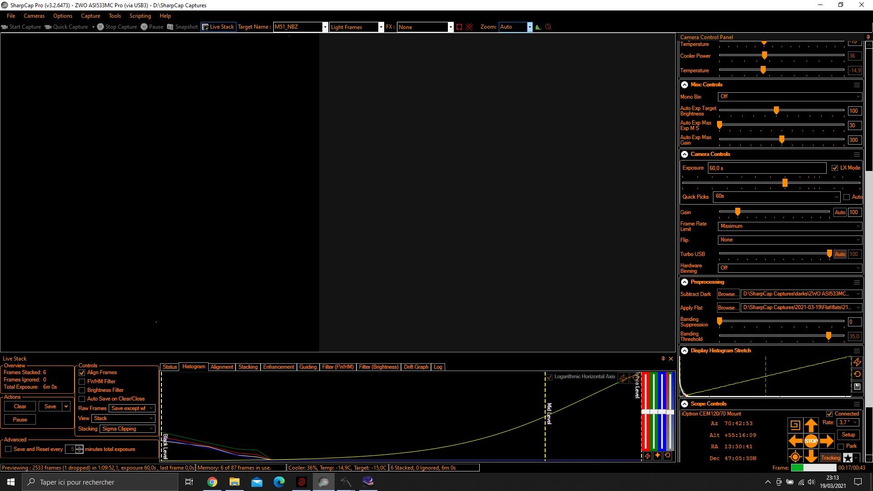Screen dimensions: 873x491
Task: Move the mount up with the up arrow
Action: pos(811,426)
